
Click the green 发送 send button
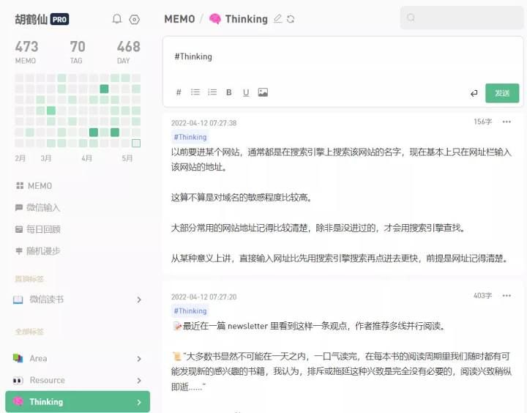coord(502,93)
